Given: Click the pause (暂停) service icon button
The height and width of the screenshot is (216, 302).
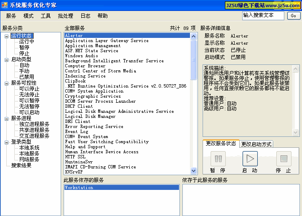Looking at the screenshot, I should point(218,159).
